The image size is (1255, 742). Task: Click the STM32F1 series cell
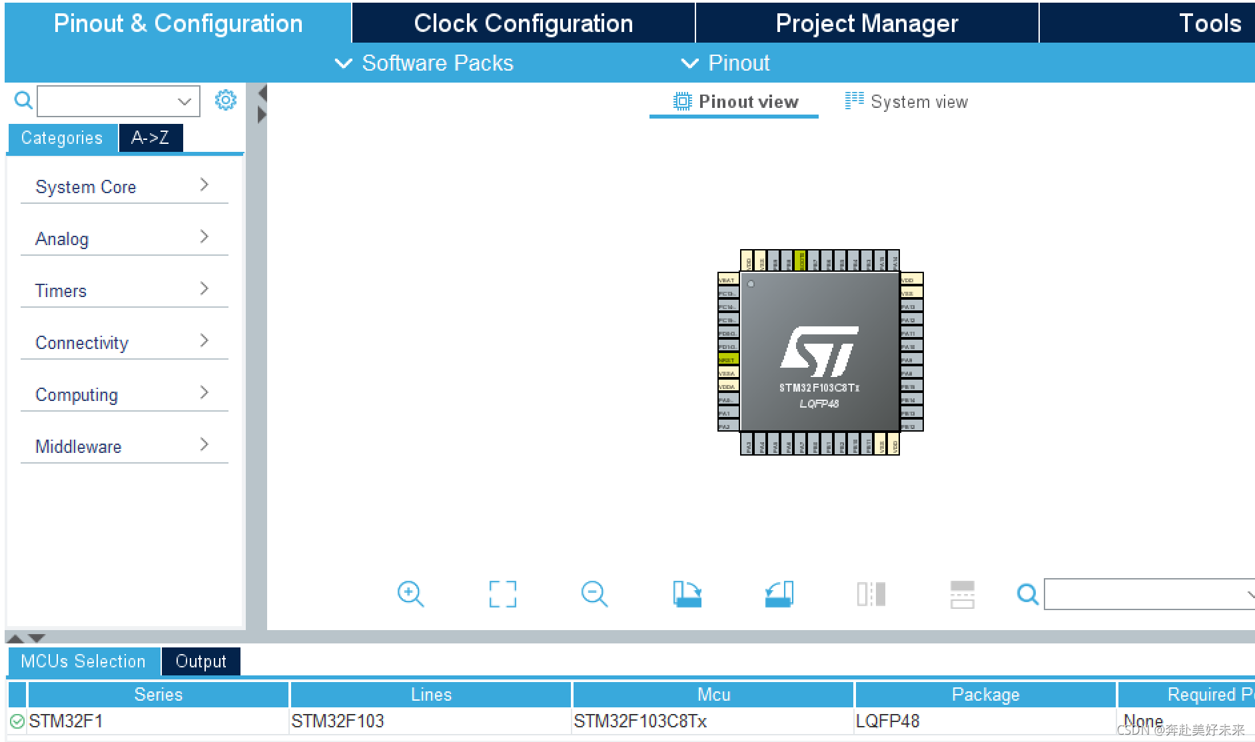click(159, 721)
